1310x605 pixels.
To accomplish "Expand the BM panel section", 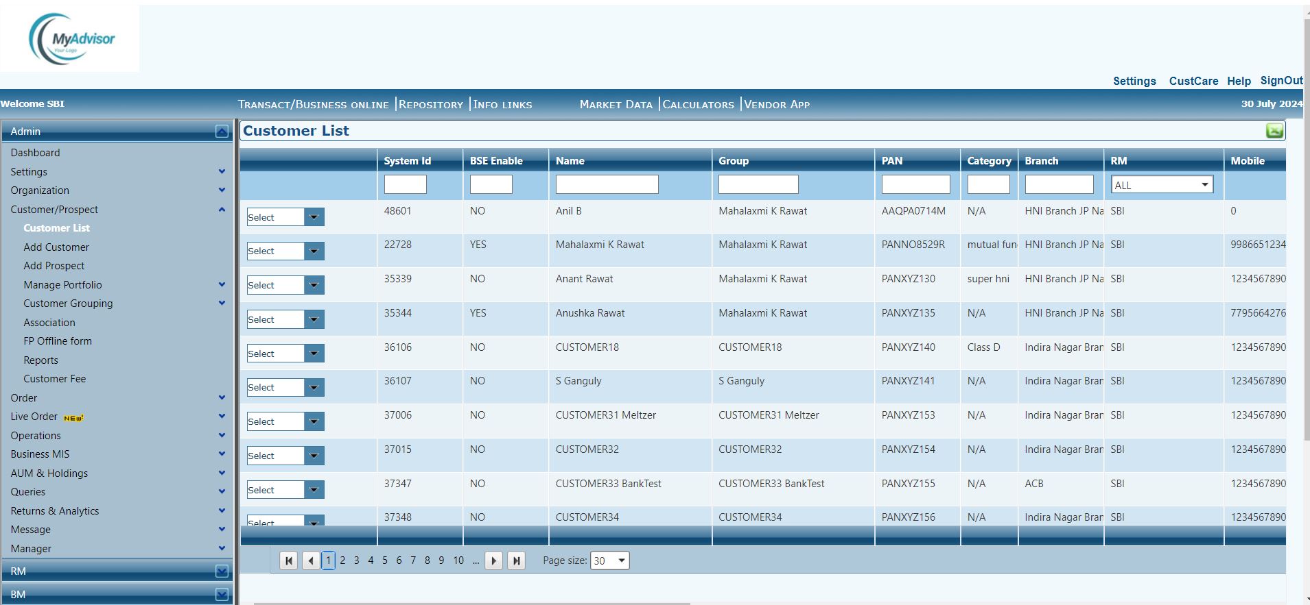I will pos(222,594).
